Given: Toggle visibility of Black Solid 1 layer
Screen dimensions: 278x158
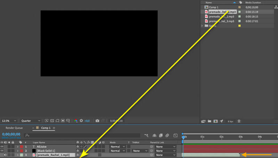Looking at the screenshot, I should pos(2,151).
